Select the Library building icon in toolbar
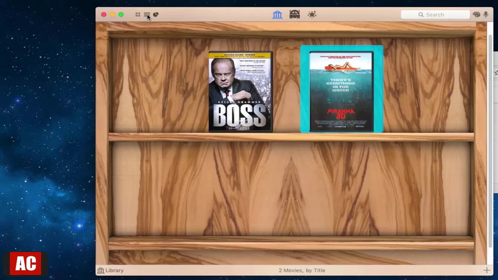The width and height of the screenshot is (498, 280). 277,15
